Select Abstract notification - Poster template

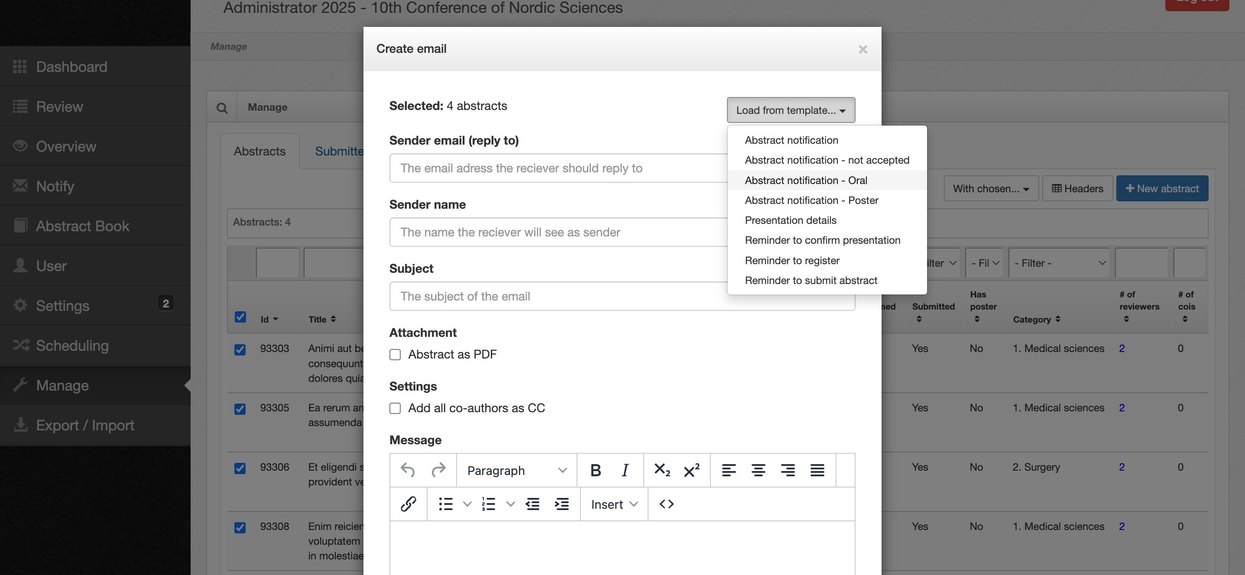coord(811,200)
